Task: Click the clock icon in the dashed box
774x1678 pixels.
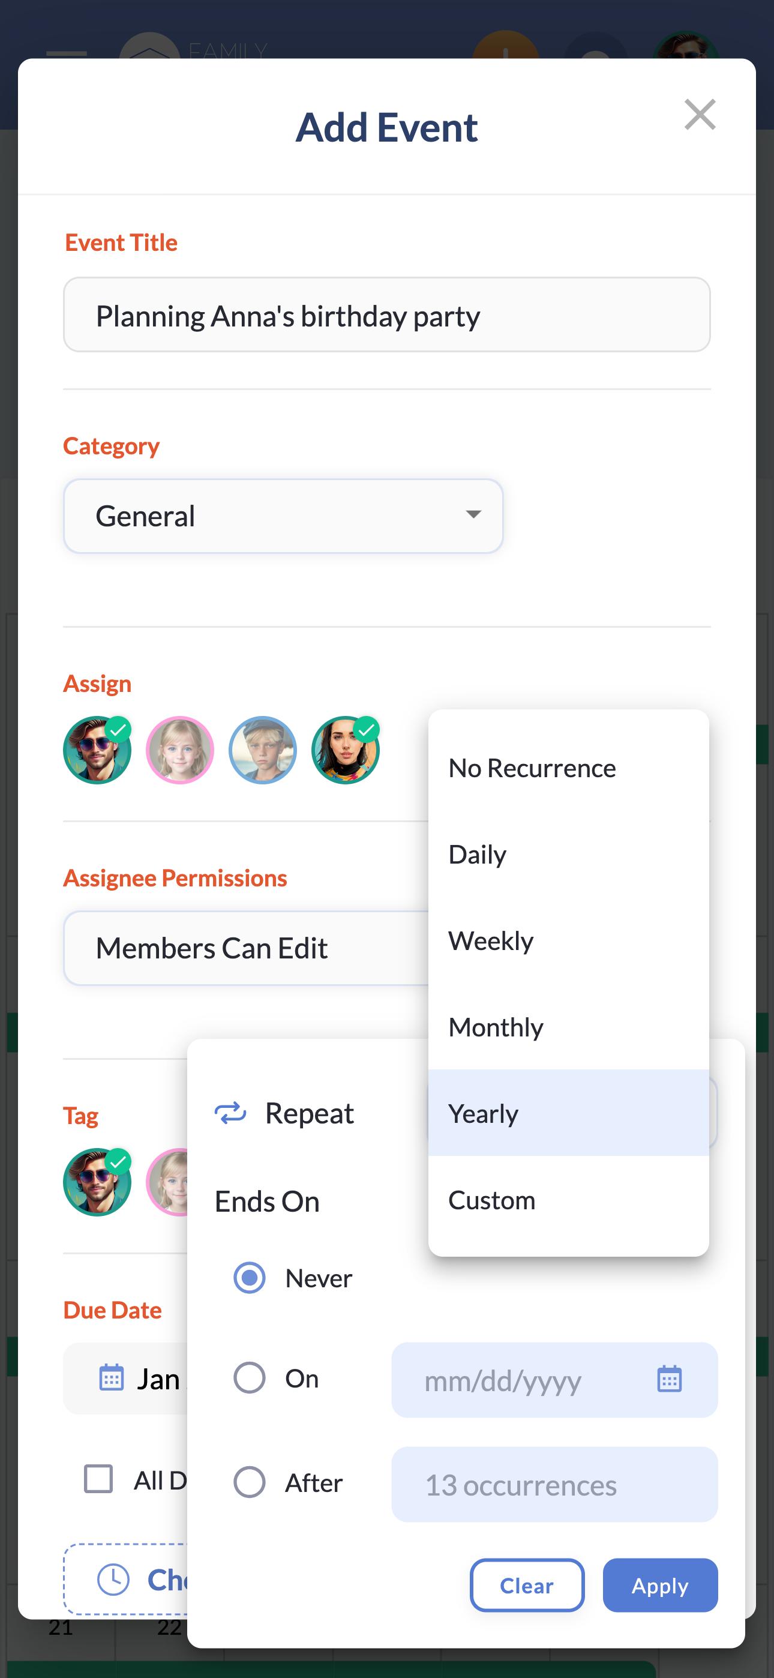Action: point(113,1579)
